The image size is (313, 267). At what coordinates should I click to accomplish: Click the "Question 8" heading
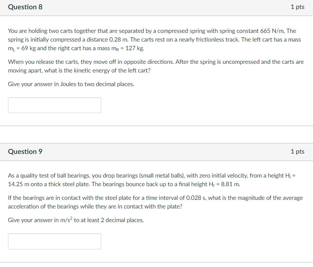pyautogui.click(x=25, y=7)
